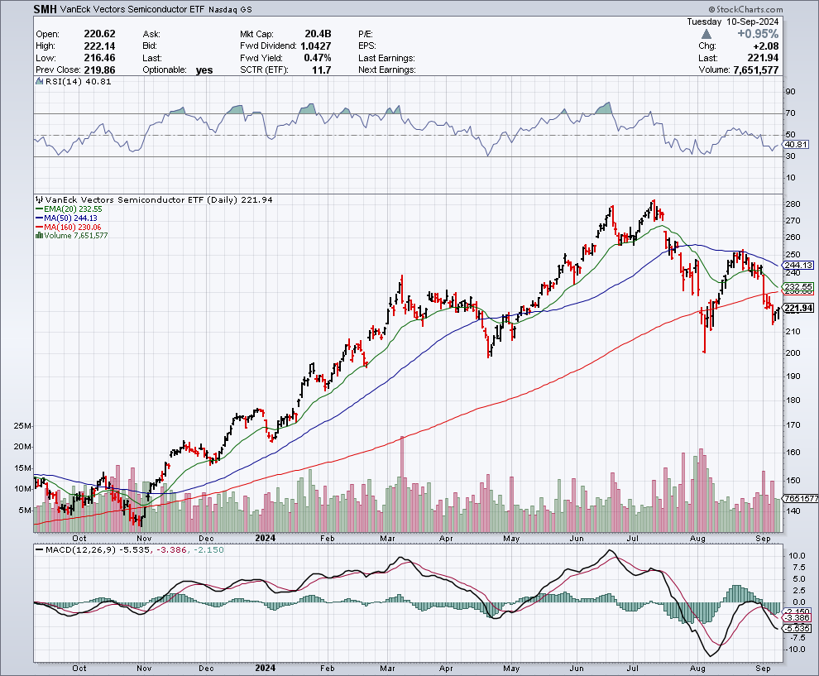
Task: Click the SMH ticker symbol in header
Action: pyautogui.click(x=47, y=8)
